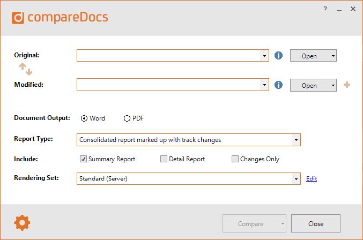Click inside the Modified document input field
This screenshot has width=363, height=240.
(168, 85)
